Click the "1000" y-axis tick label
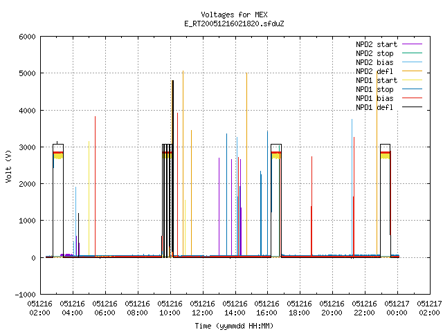The width and height of the screenshot is (443, 332). point(28,221)
